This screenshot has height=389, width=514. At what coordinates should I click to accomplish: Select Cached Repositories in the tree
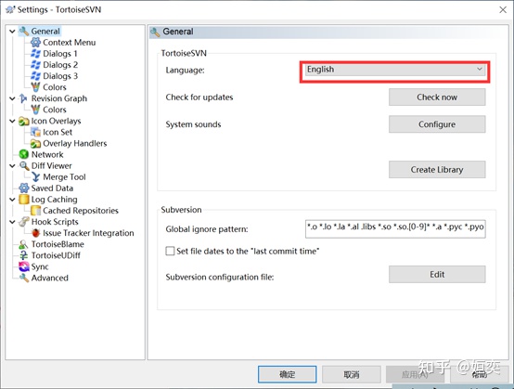[81, 211]
